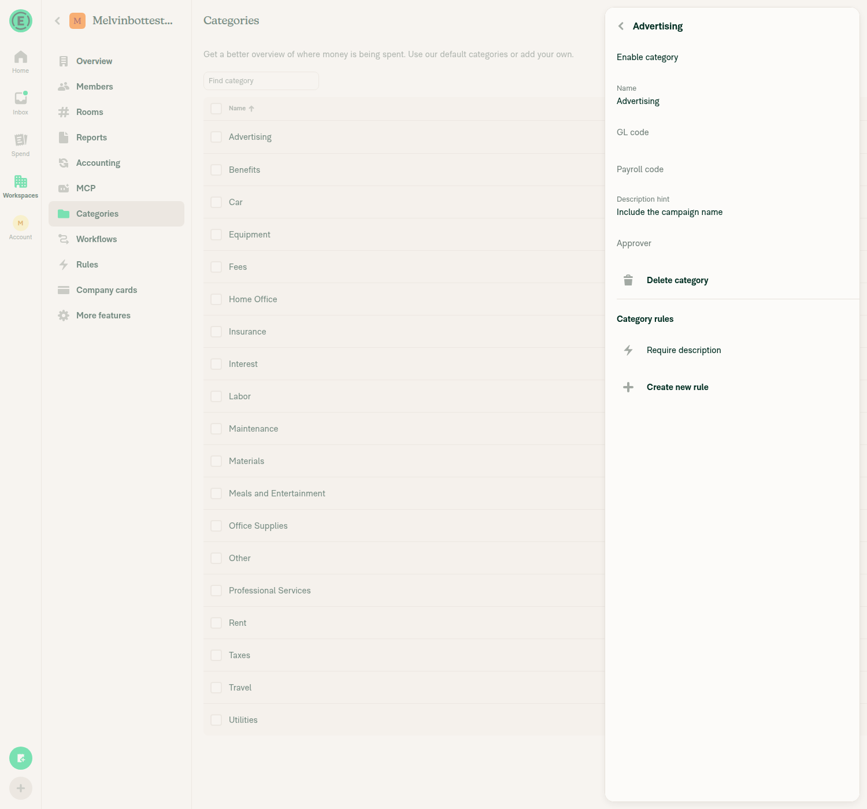
Task: Sort by the Name column arrow
Action: 251,109
